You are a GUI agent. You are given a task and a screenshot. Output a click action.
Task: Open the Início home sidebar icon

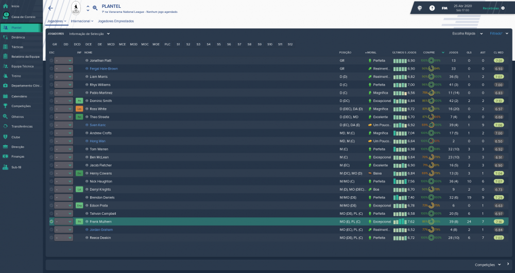[x=5, y=6]
